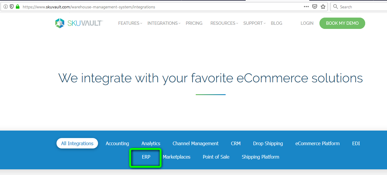Open the page actions three-dot menu
This screenshot has height=175, width=387.
pyautogui.click(x=306, y=7)
